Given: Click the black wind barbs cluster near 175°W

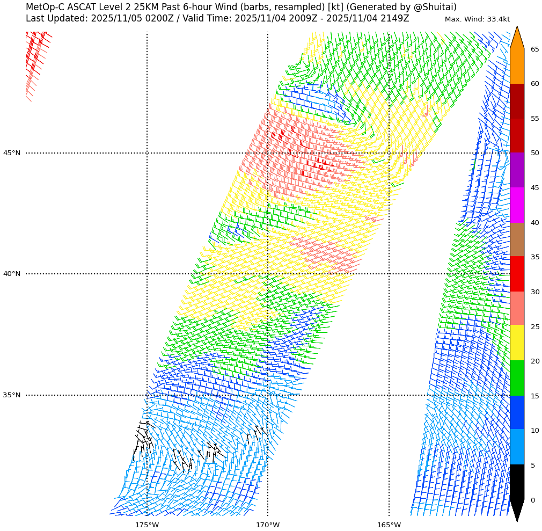Looking at the screenshot, I should pos(143,440).
